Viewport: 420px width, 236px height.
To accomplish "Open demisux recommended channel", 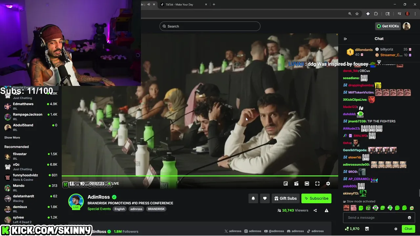I will tap(31, 209).
